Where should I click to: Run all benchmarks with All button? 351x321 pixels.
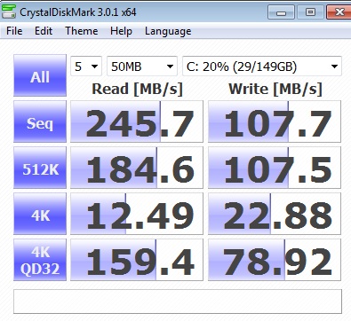(x=40, y=75)
